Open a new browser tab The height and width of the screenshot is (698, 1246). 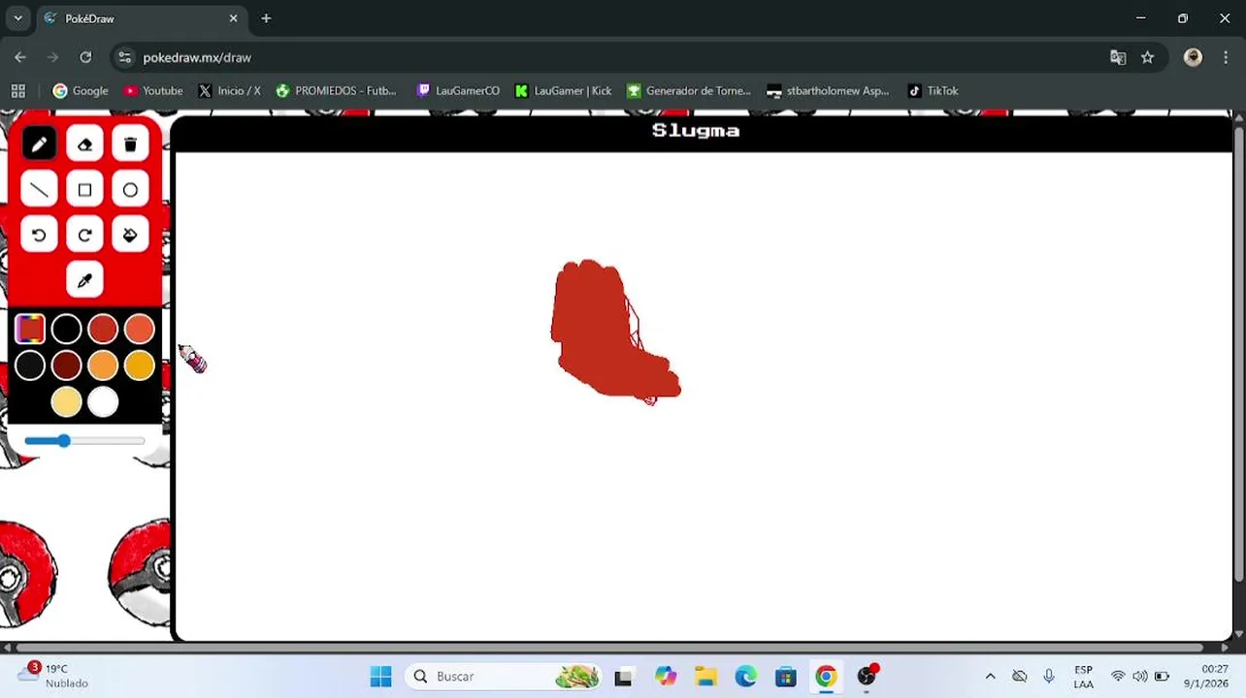coord(266,18)
